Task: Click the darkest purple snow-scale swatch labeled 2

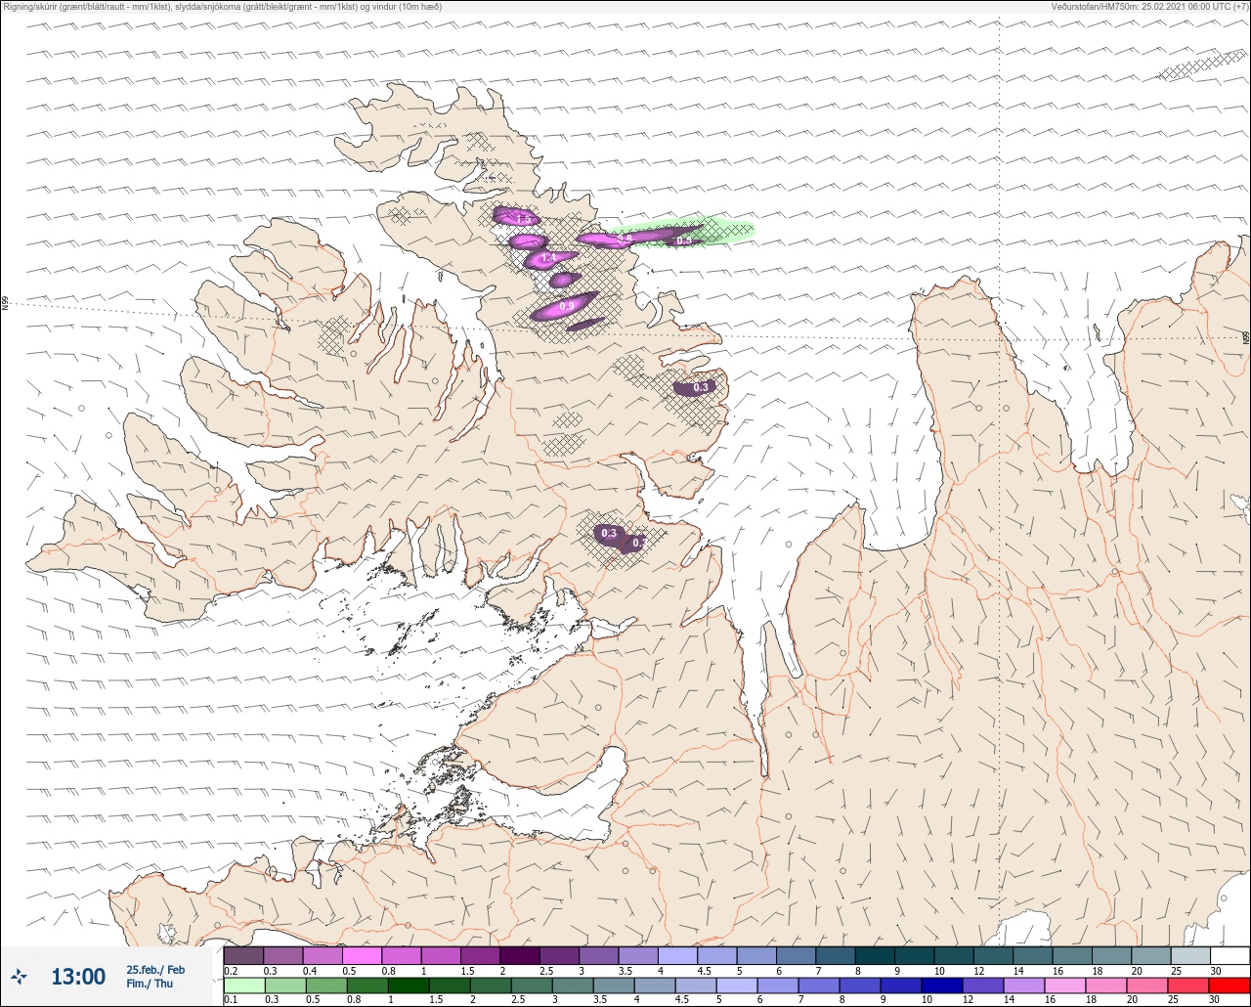Action: 520,955
